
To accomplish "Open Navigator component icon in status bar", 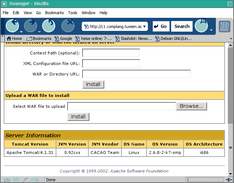I will click(7, 180).
